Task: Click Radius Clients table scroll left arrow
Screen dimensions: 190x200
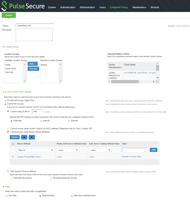Action: click(x=109, y=82)
